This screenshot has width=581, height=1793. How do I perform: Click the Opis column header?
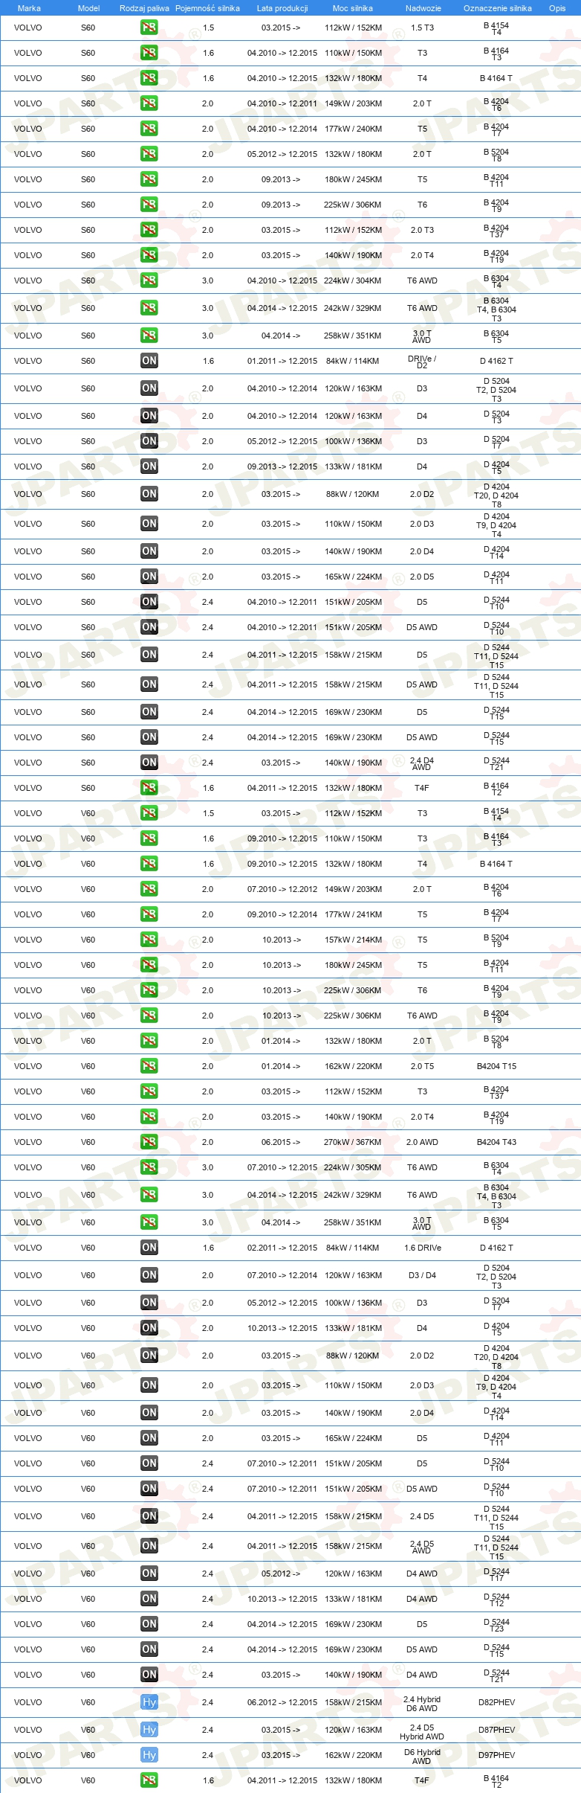click(x=557, y=8)
